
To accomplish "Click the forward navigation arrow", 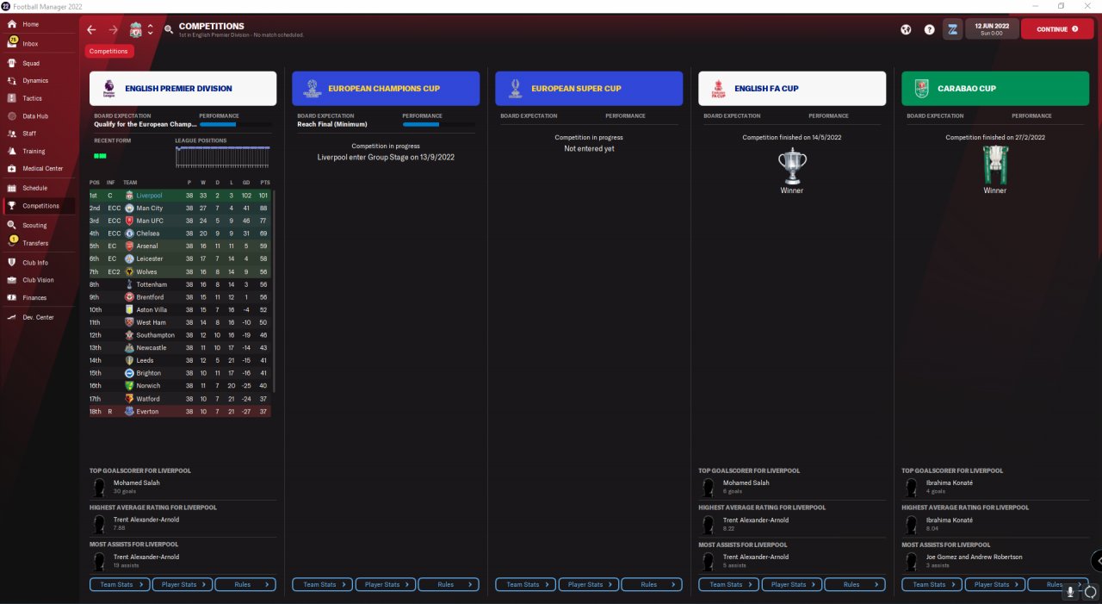I will [113, 29].
